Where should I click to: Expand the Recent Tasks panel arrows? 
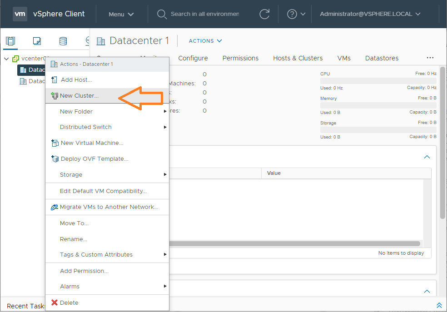click(439, 306)
